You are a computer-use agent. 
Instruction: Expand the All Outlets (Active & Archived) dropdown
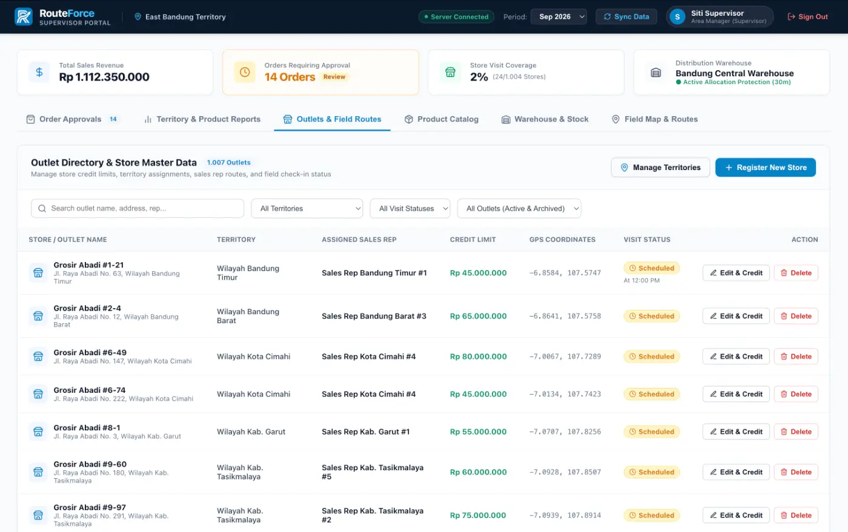tap(519, 208)
